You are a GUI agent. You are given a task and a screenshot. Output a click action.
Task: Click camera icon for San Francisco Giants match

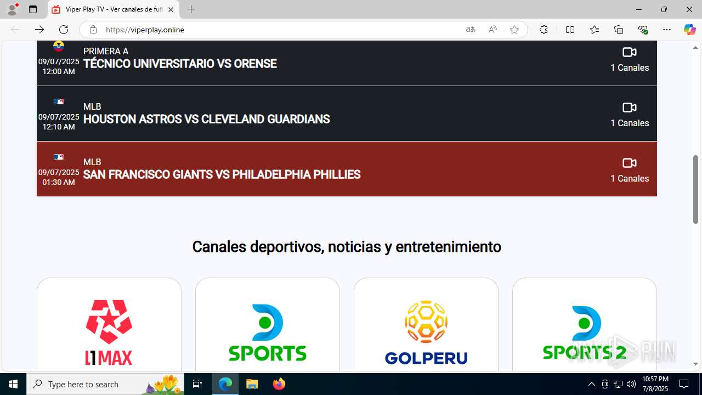click(x=630, y=163)
